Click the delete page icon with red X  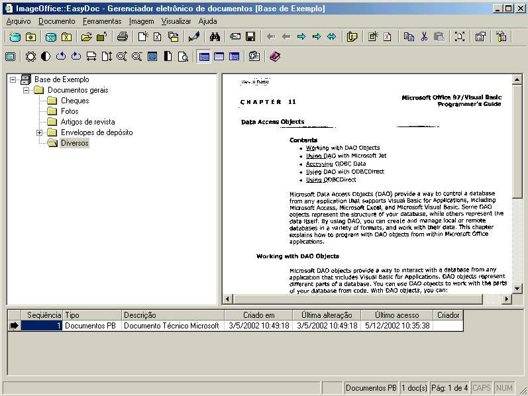coord(388,36)
